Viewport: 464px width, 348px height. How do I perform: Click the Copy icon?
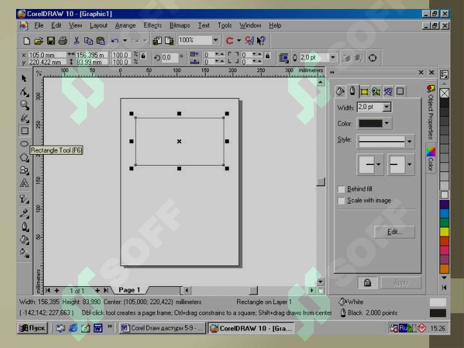tap(88, 41)
